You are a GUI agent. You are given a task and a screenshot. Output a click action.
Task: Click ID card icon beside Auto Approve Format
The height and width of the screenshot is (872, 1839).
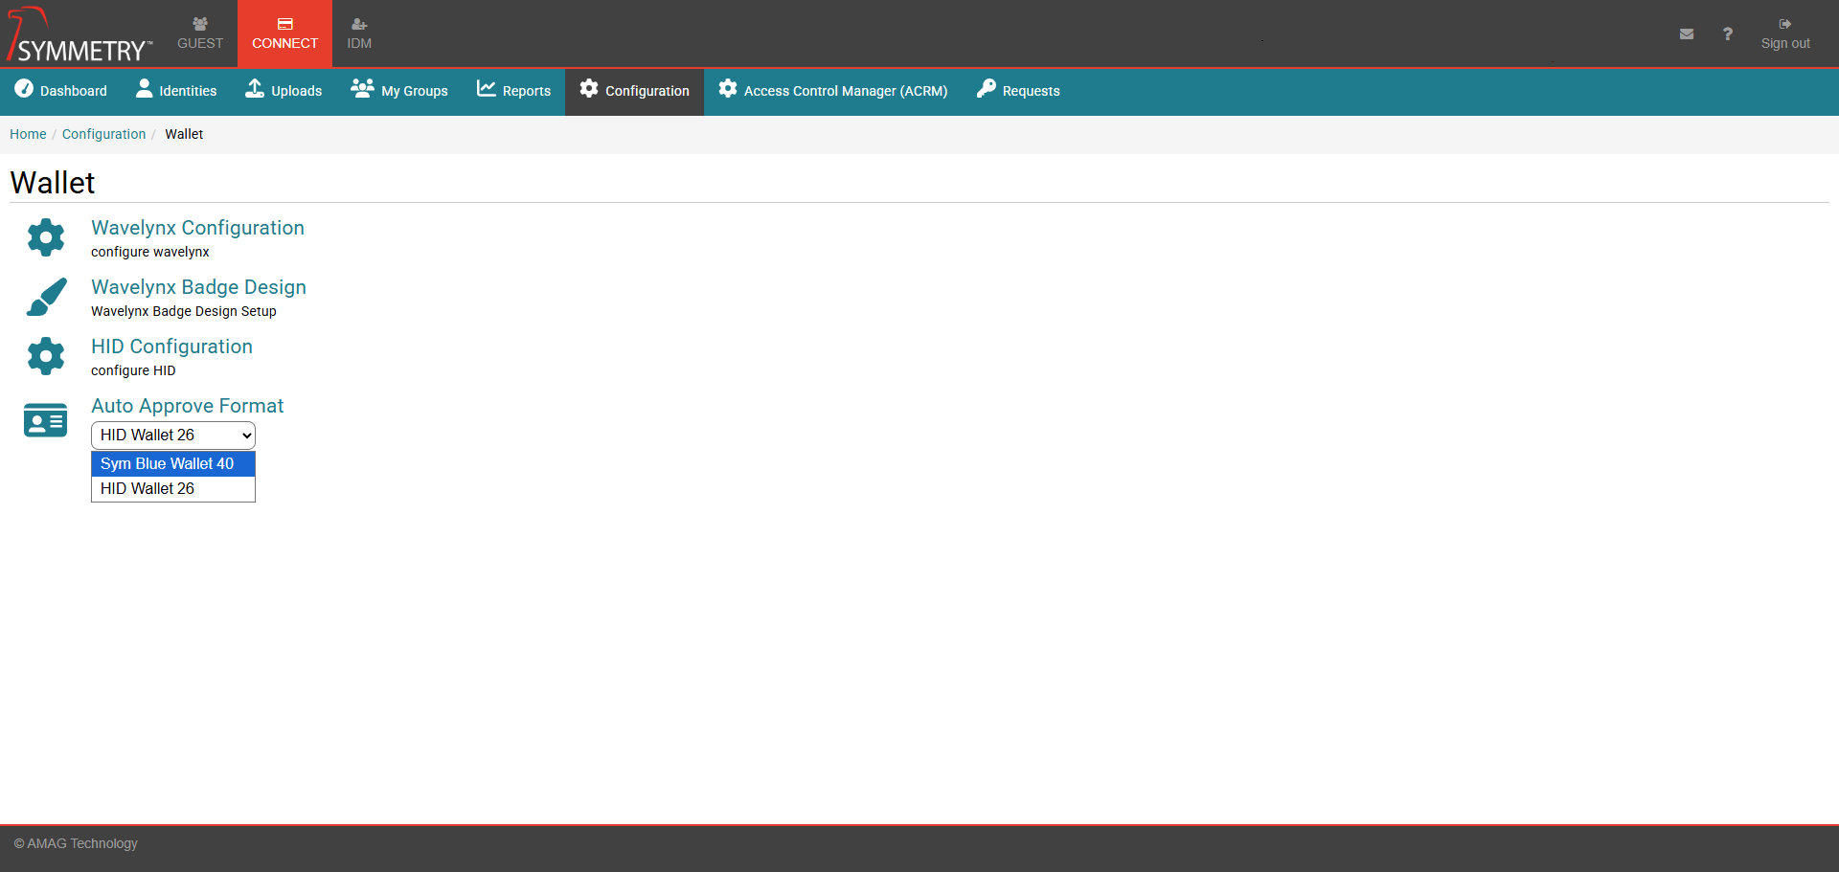(x=45, y=420)
